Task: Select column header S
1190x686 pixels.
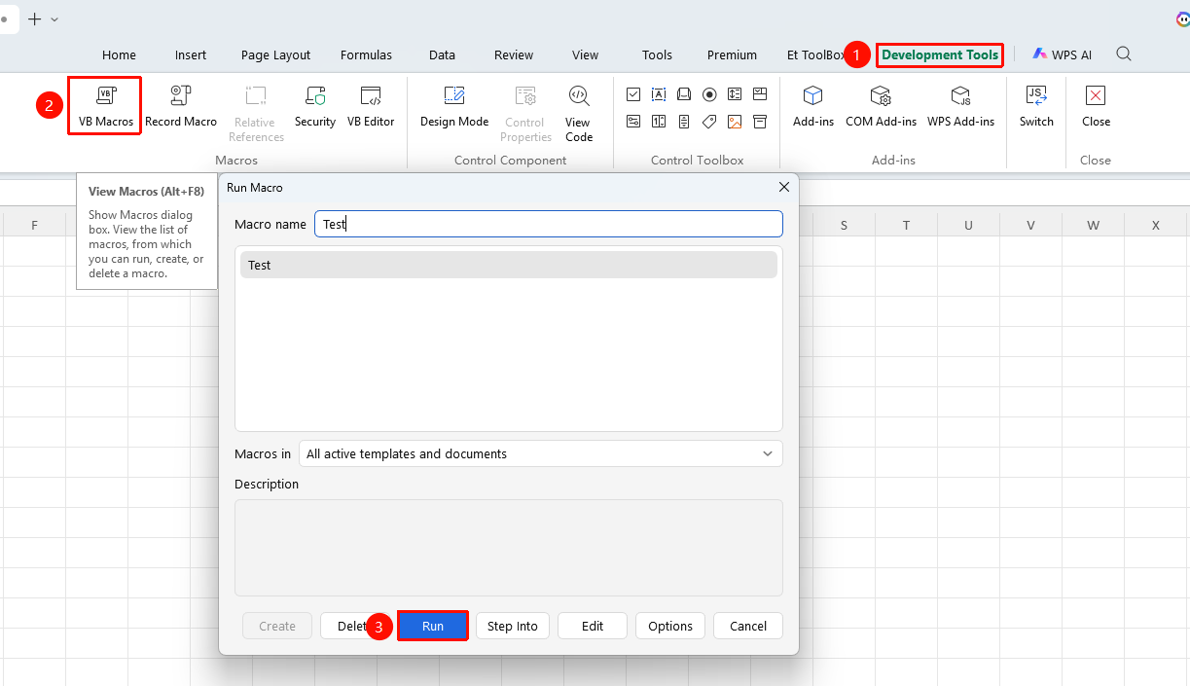Action: (x=844, y=226)
